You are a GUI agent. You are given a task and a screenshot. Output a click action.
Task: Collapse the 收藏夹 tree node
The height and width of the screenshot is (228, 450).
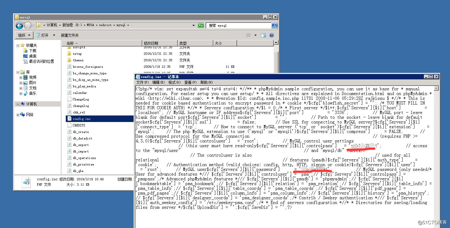[x=18, y=46]
